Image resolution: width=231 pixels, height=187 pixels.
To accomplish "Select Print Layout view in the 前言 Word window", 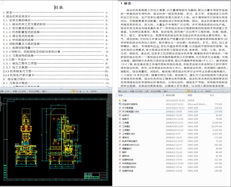I will 188,91.
